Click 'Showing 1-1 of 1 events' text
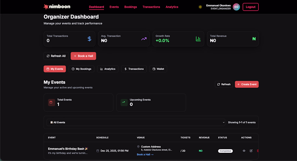 click(242, 123)
